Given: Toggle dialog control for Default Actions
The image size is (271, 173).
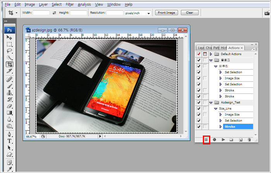Looking at the screenshot, I should tap(205, 54).
